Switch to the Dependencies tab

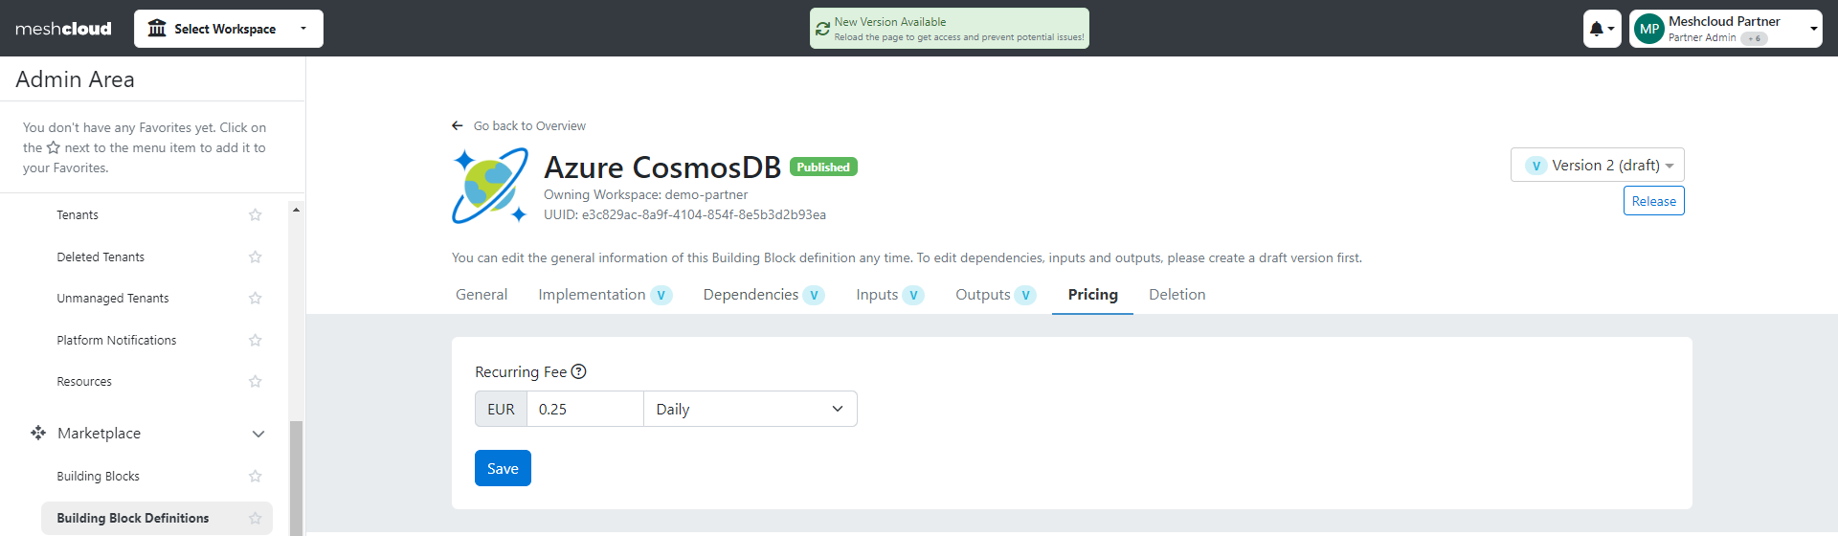coord(751,295)
